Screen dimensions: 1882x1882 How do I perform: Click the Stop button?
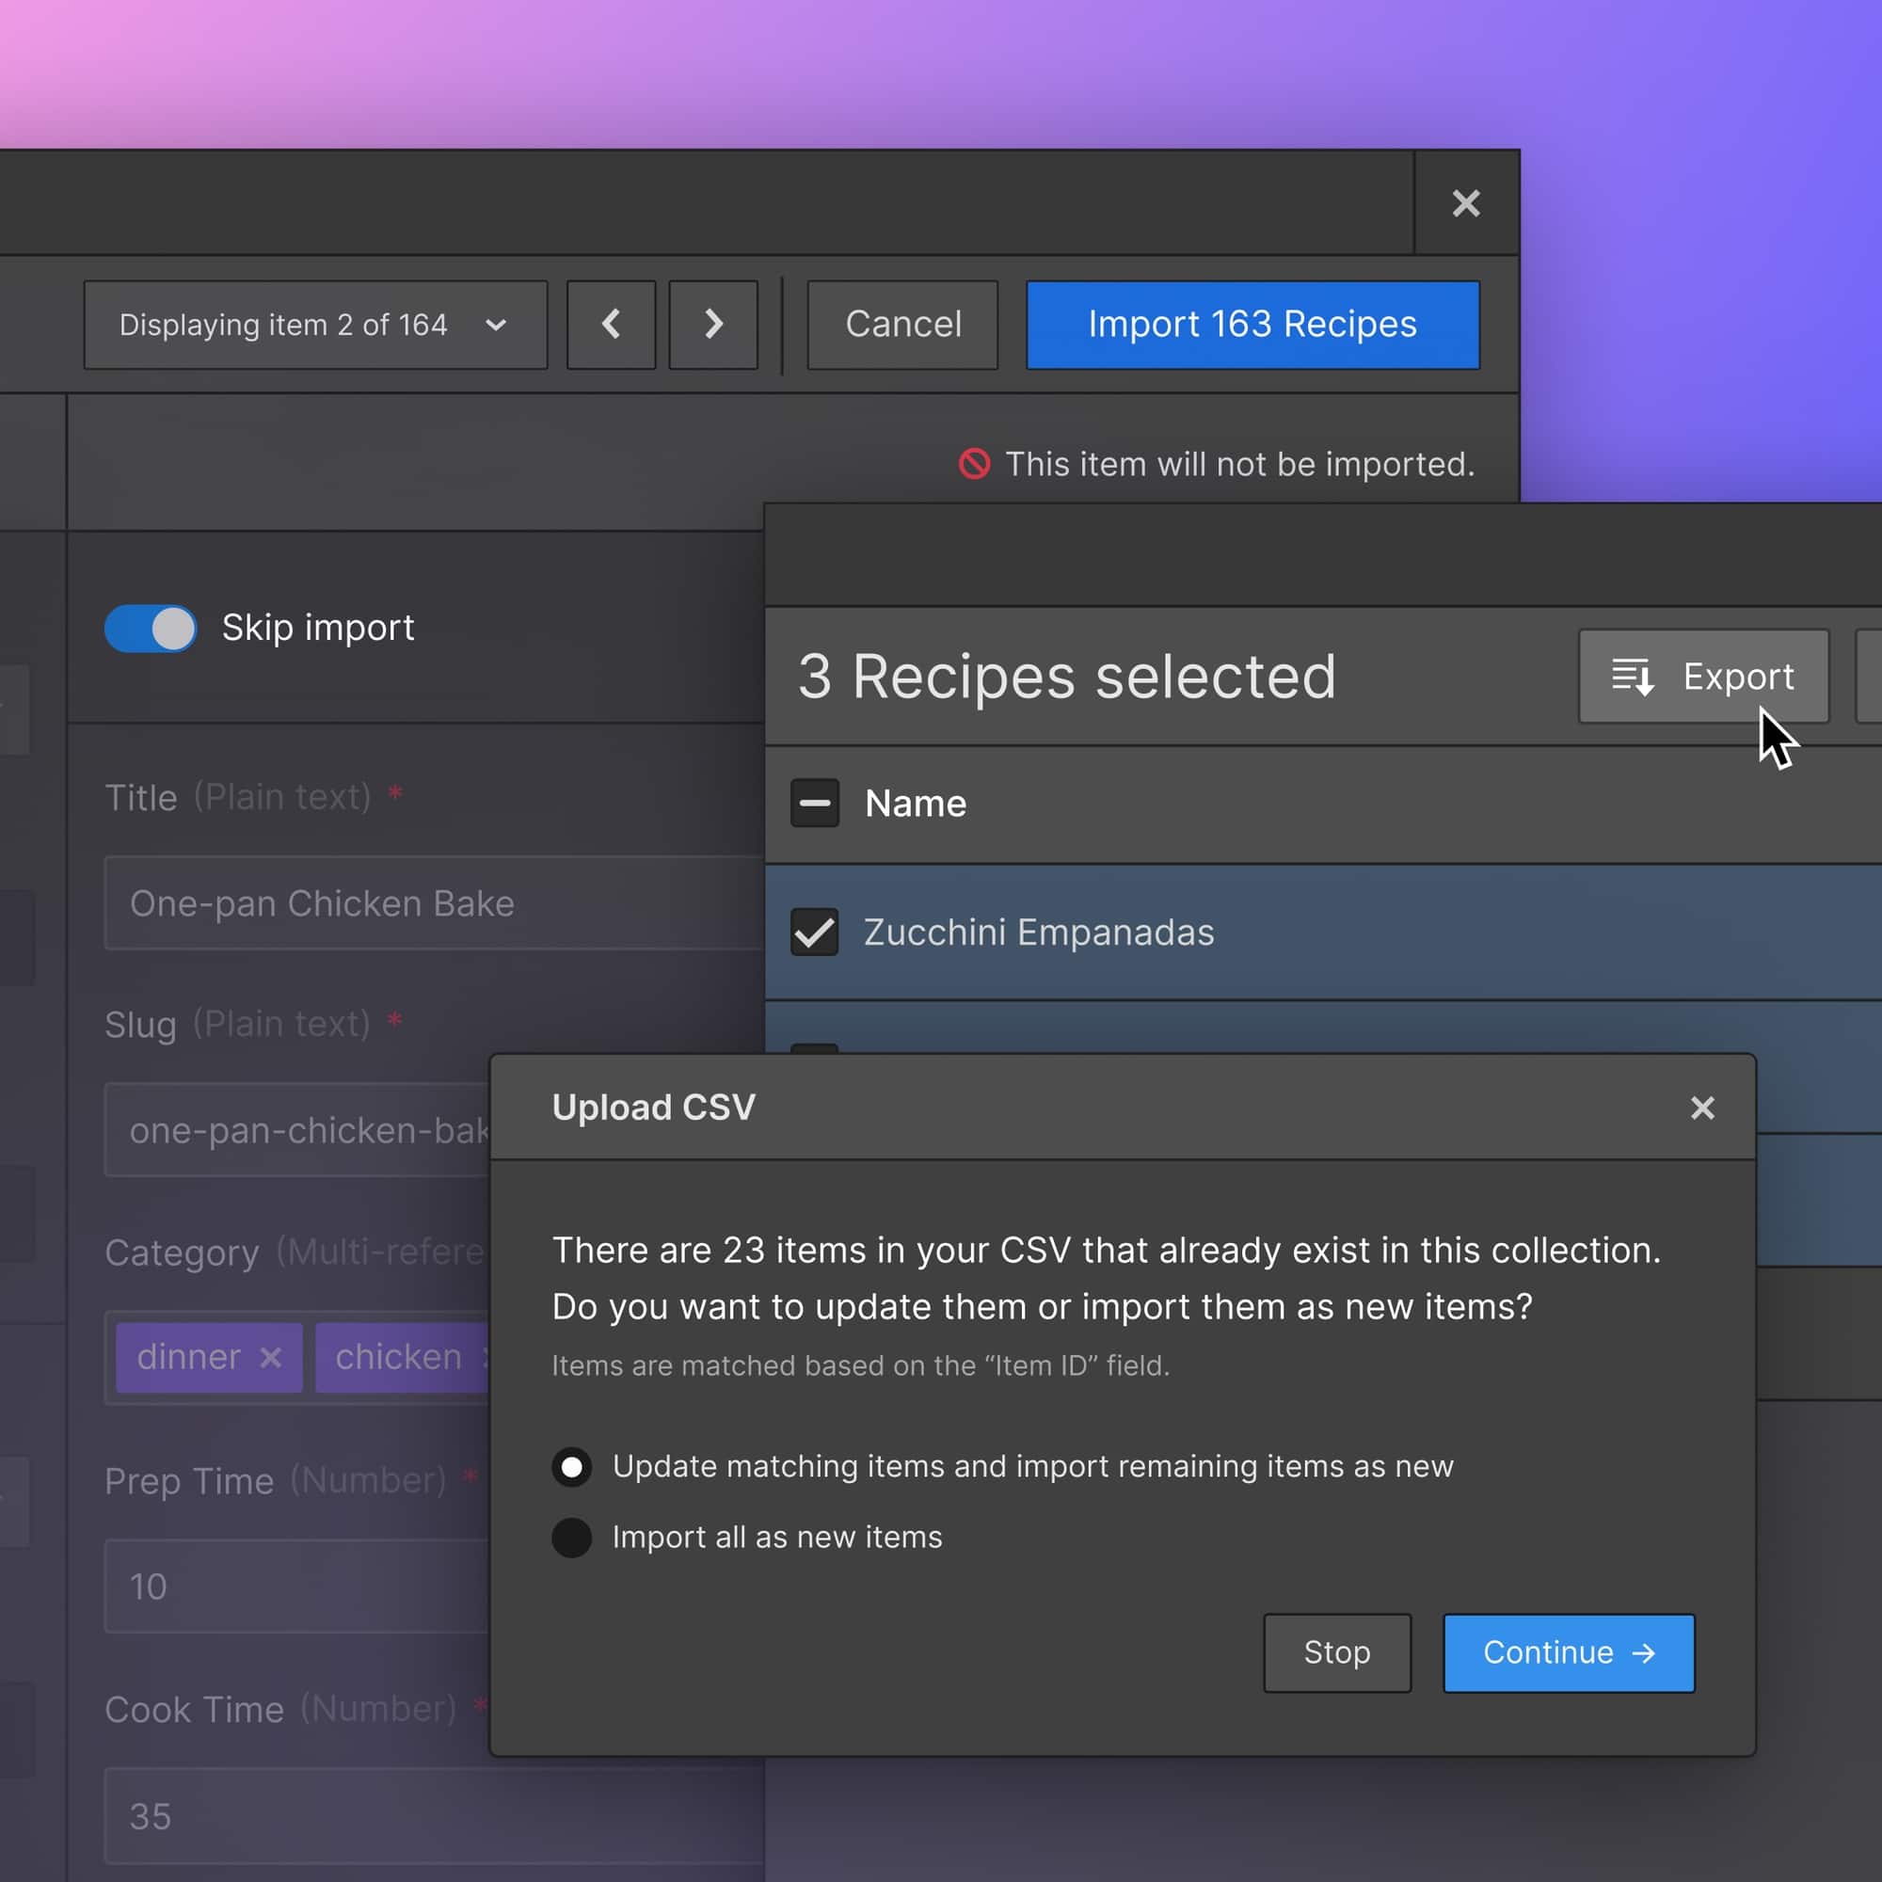[1335, 1653]
